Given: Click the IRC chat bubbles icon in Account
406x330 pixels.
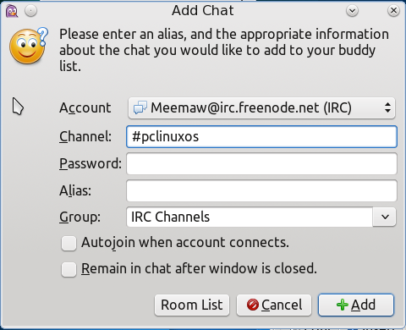Looking at the screenshot, I should (140, 107).
